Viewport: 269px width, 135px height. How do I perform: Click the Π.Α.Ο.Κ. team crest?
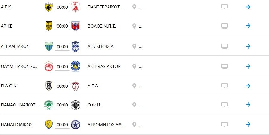(x=49, y=86)
